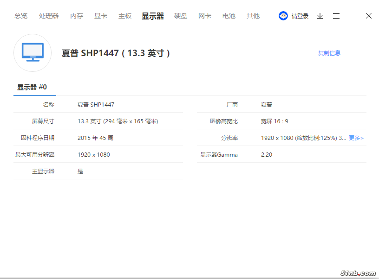Click the 屏幕尺寸 label
The height and width of the screenshot is (279, 379).
pyautogui.click(x=43, y=121)
